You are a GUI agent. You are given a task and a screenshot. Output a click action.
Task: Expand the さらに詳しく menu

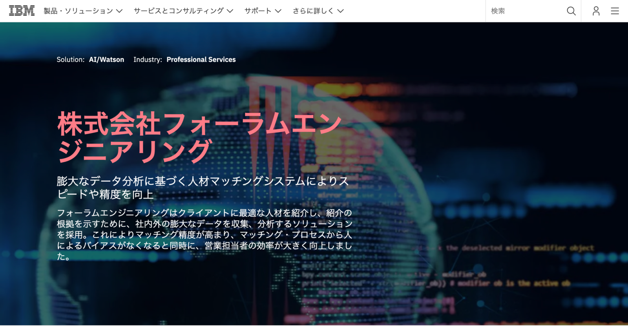pos(318,11)
